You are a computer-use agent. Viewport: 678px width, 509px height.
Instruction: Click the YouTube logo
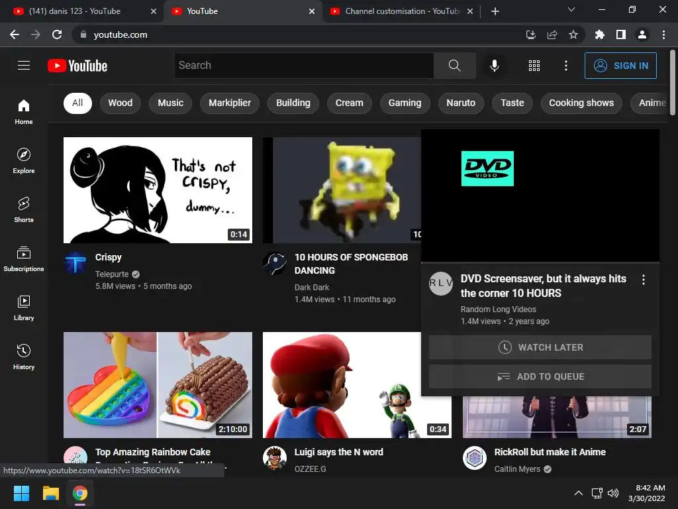pyautogui.click(x=77, y=66)
